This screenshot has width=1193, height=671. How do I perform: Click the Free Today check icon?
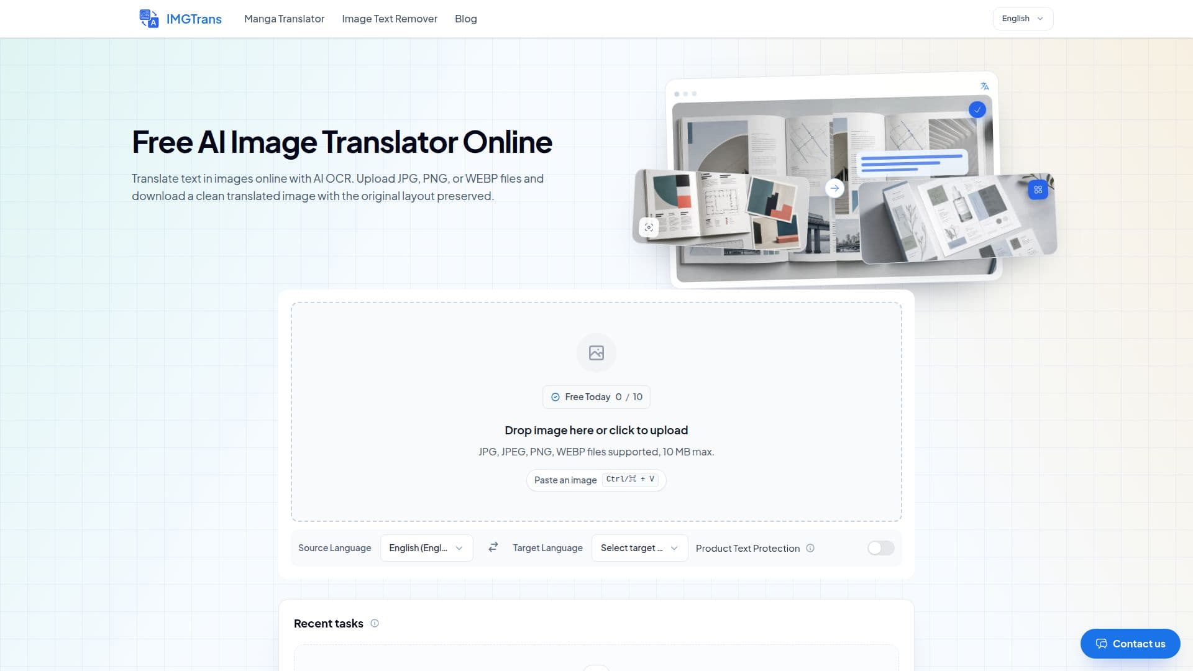click(555, 397)
